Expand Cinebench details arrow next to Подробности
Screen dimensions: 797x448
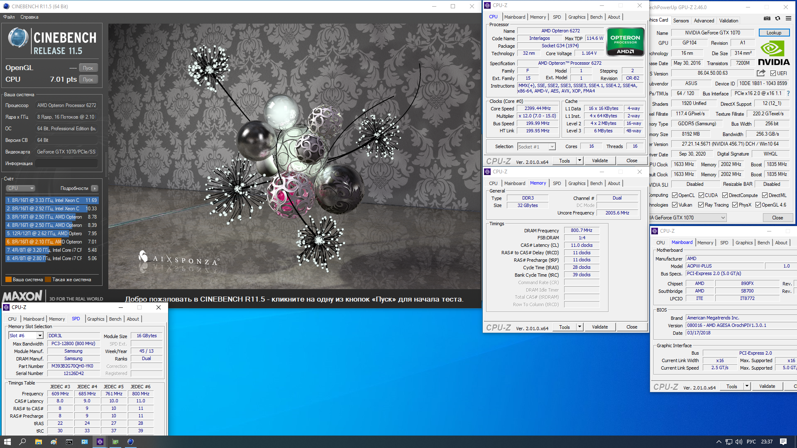click(x=95, y=188)
